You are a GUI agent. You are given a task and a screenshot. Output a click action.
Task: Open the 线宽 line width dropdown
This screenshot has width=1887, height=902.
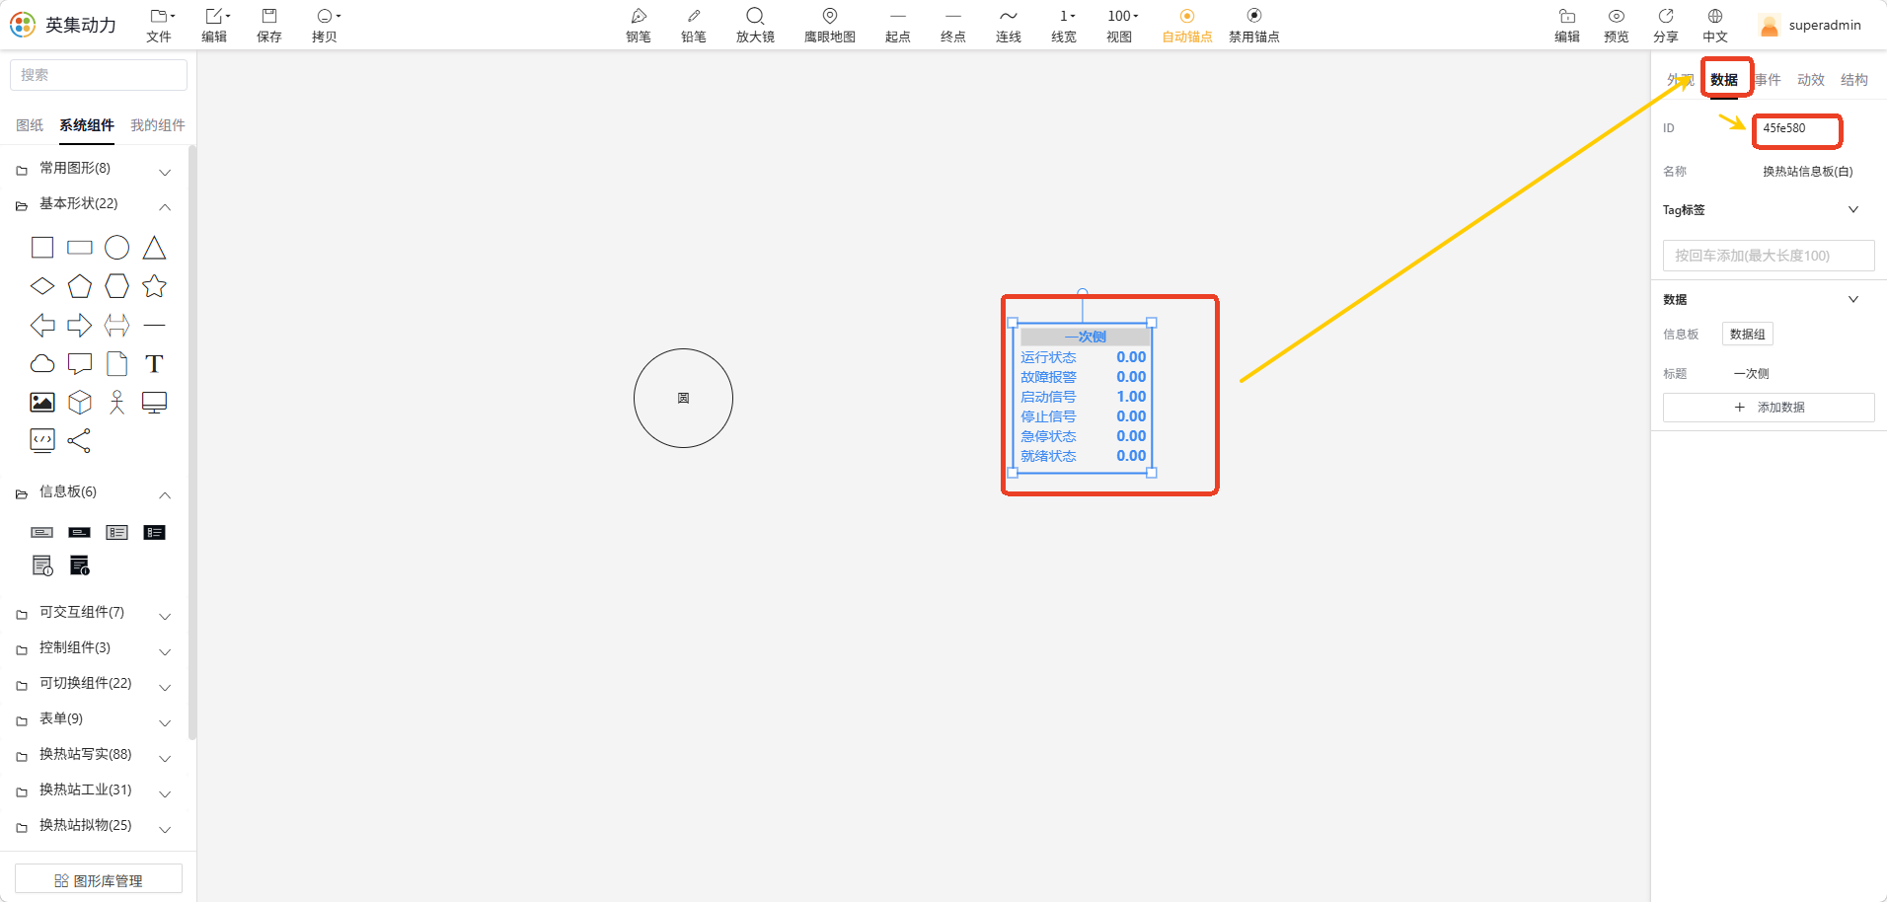pyautogui.click(x=1064, y=25)
